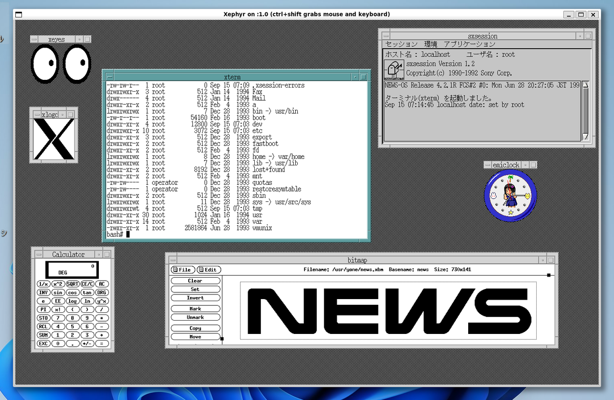Open the Edit menu in the bitmap editor

(209, 269)
